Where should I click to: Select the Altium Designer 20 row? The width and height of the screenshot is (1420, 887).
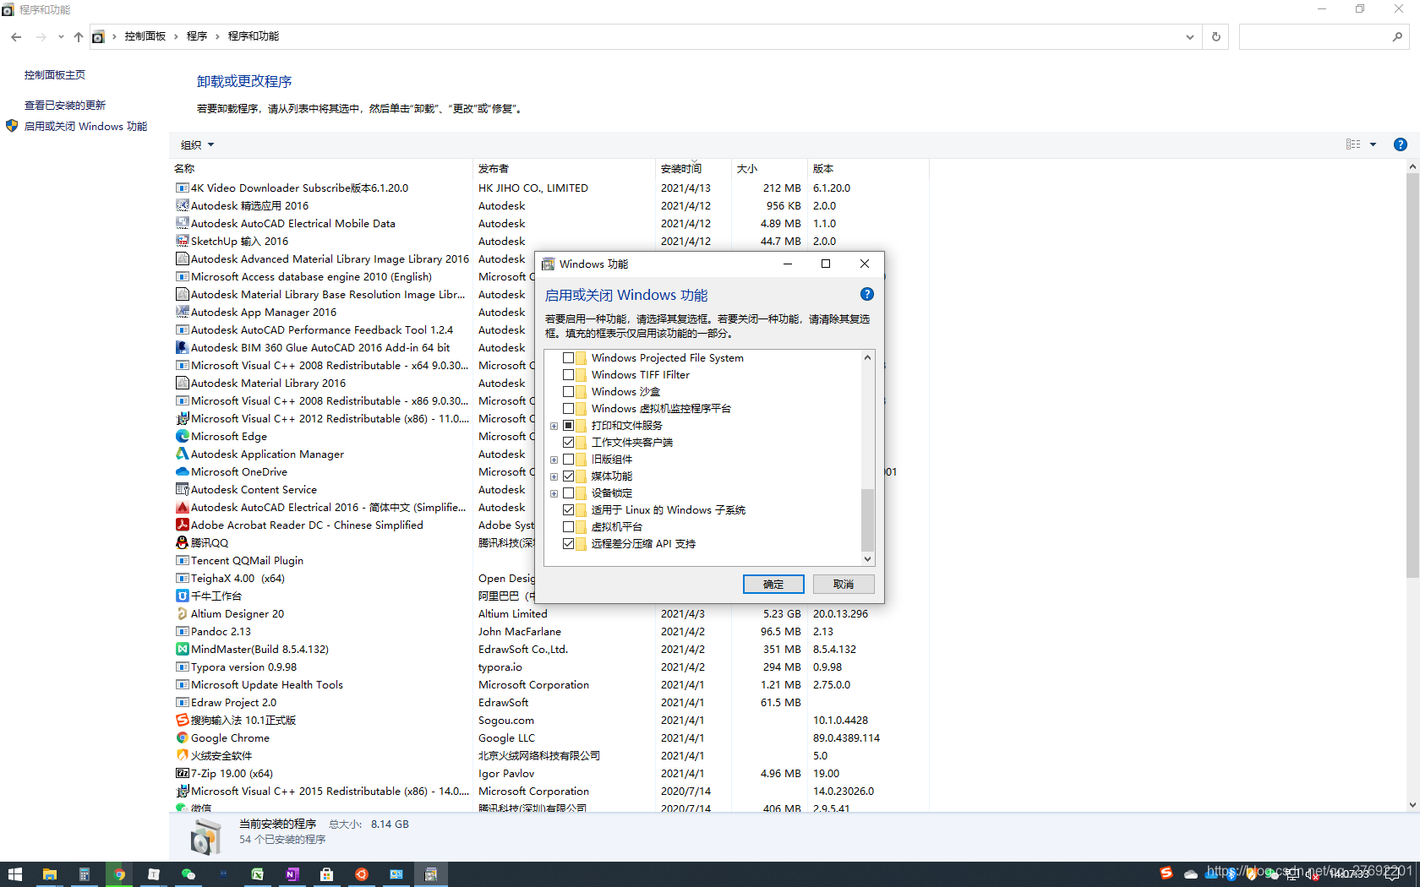pyautogui.click(x=551, y=613)
